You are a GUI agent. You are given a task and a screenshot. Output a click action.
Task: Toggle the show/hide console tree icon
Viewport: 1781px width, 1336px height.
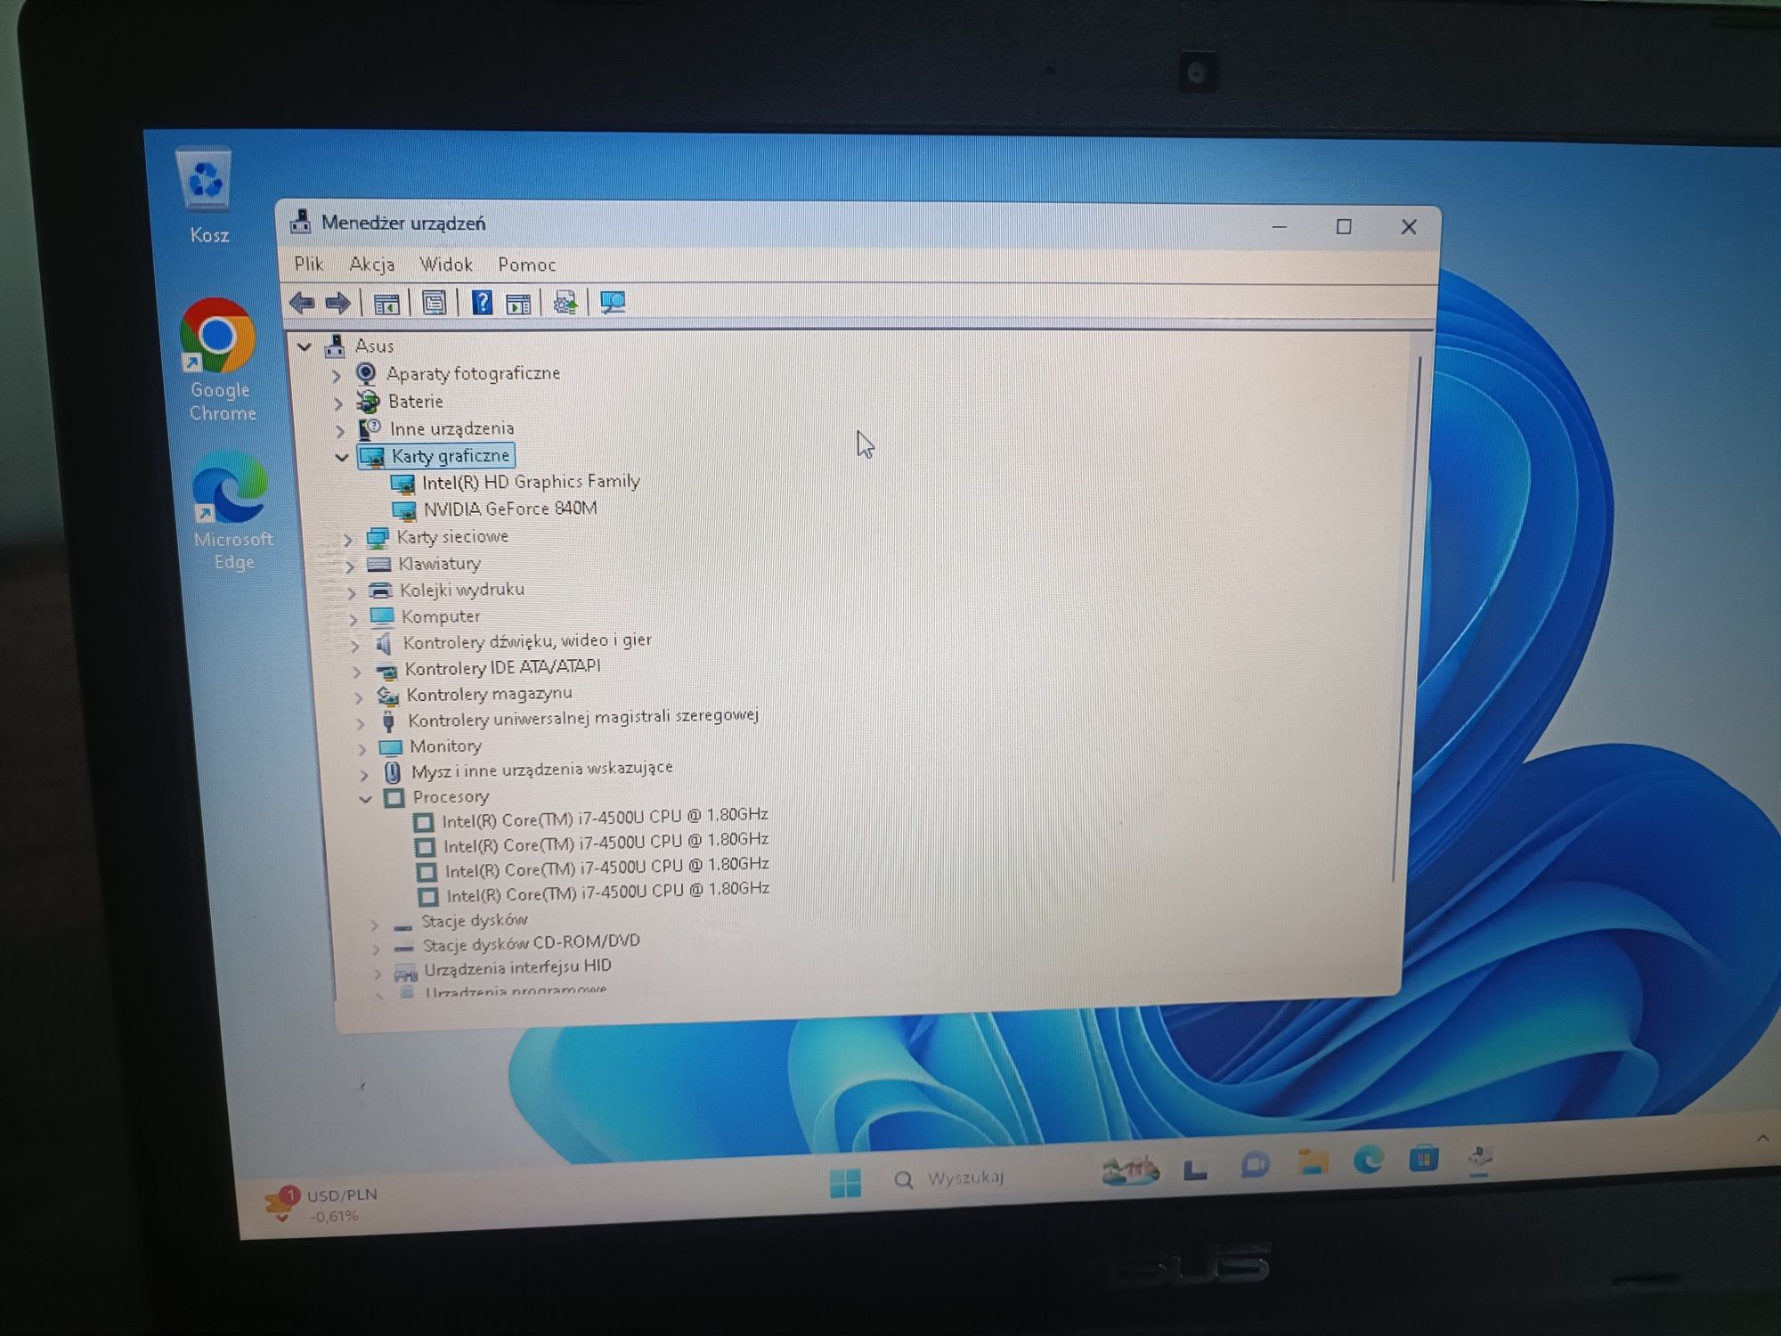coord(386,304)
